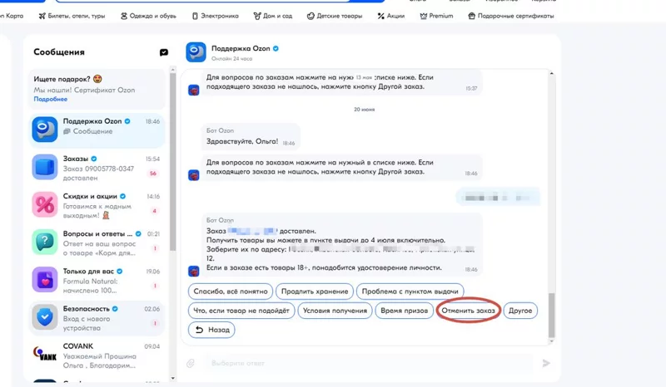The image size is (666, 387).
Task: Click the new message icon beside Сообщения
Action: pos(164,52)
